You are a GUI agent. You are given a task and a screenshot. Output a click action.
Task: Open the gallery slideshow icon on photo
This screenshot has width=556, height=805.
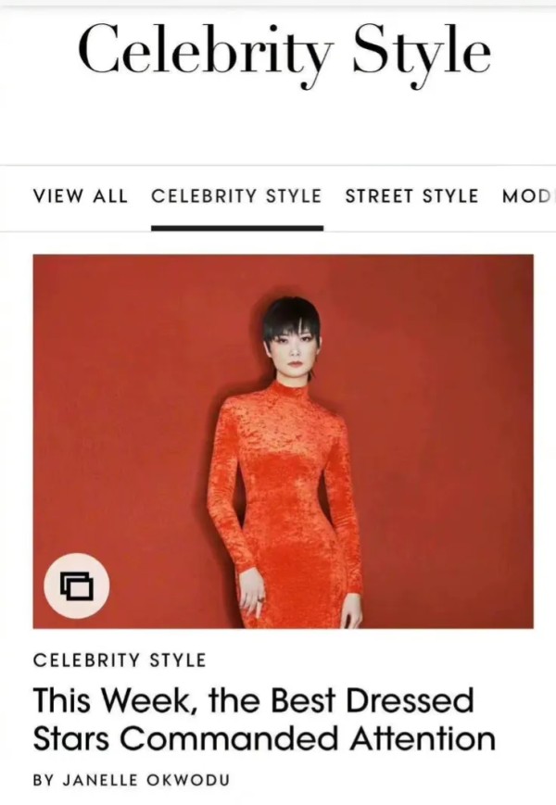(x=77, y=585)
